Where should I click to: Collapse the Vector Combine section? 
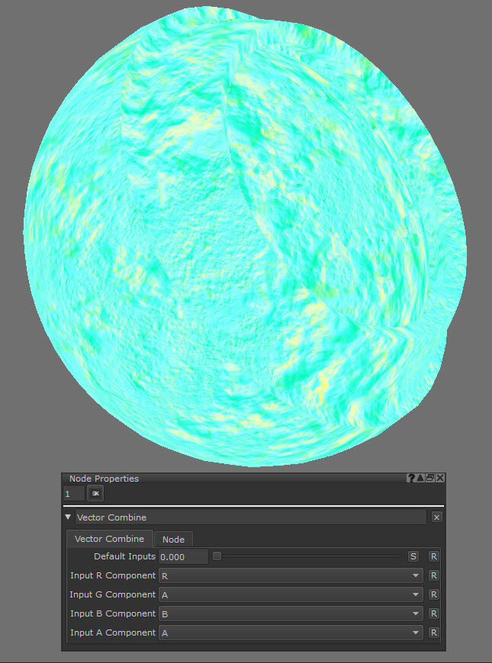(x=69, y=517)
